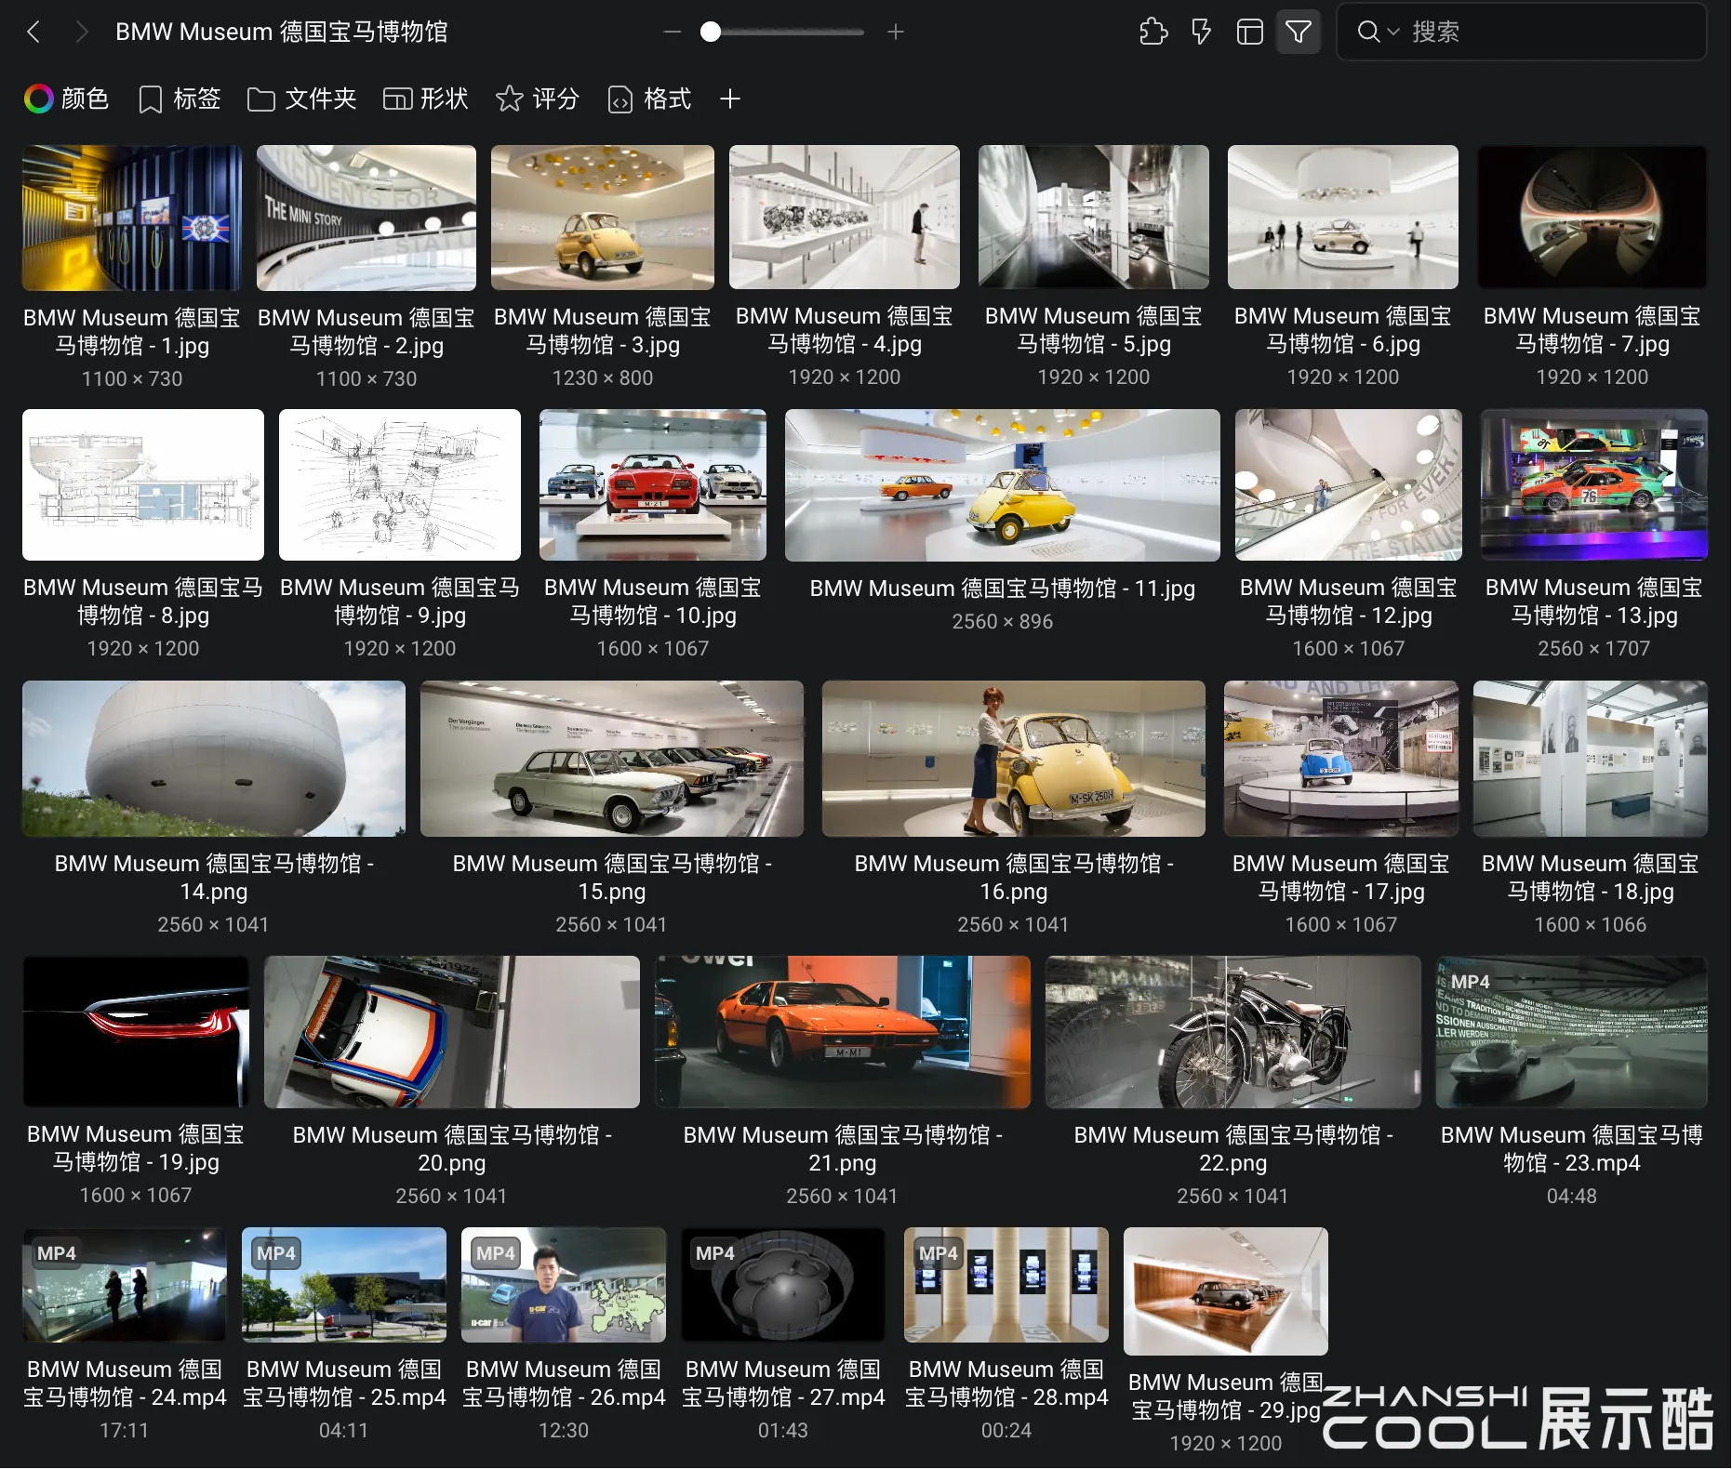Viewport: 1732px width, 1469px height.
Task: Open the 形状 shape filter
Action: 426,99
